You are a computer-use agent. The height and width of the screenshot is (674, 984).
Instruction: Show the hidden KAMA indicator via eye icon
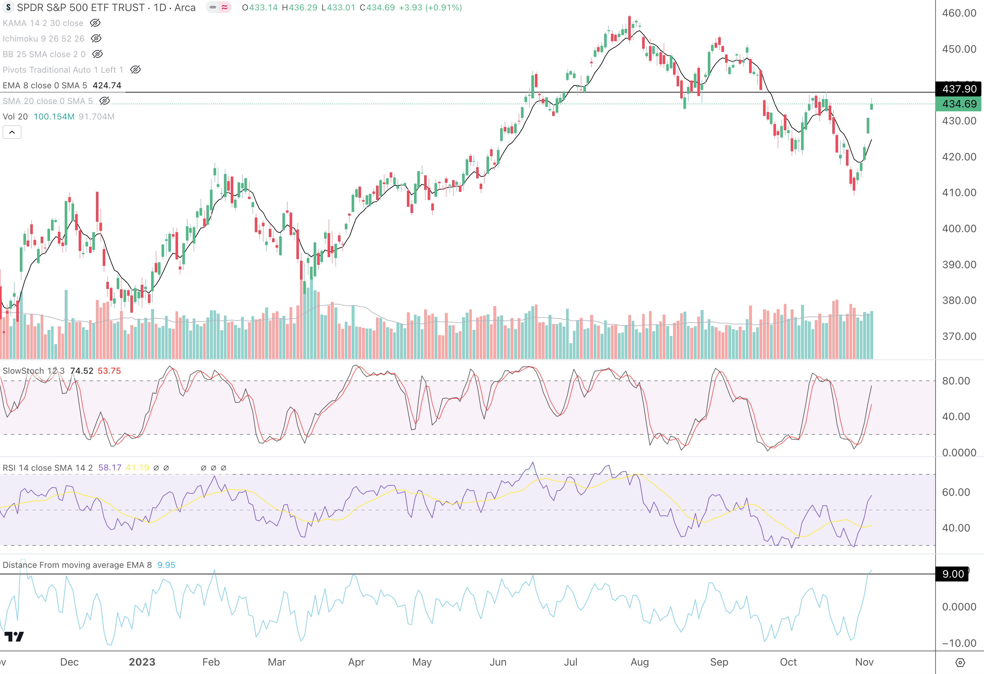coord(95,23)
